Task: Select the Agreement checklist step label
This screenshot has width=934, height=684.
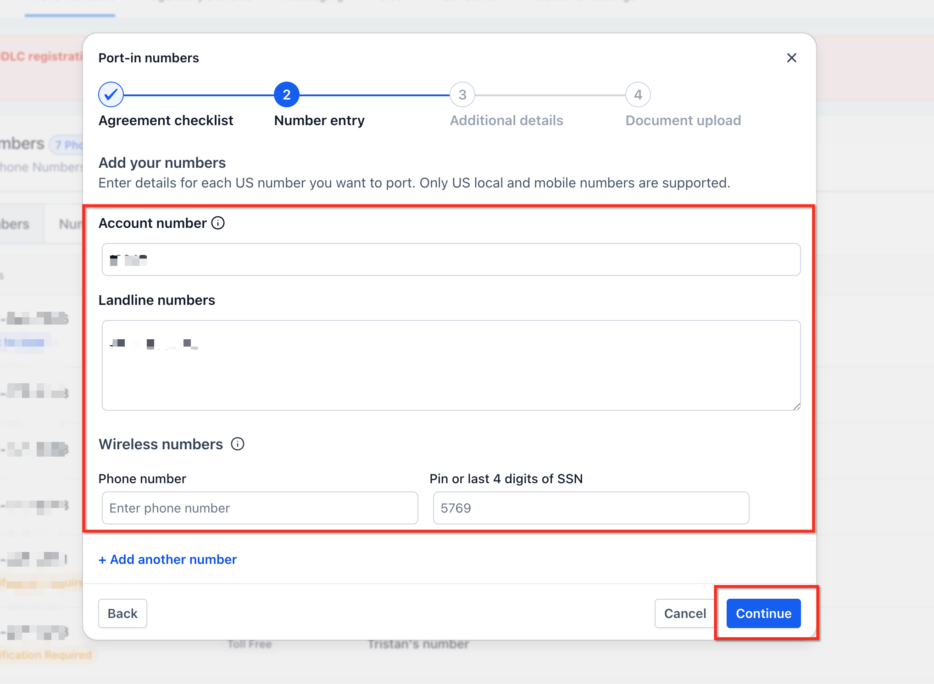Action: (166, 121)
